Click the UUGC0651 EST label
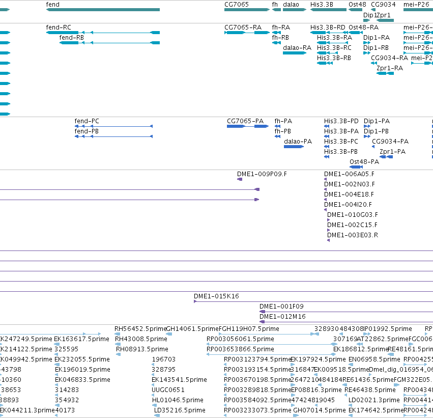Image resolution: width=433 pixels, height=418 pixels. pyautogui.click(x=168, y=391)
